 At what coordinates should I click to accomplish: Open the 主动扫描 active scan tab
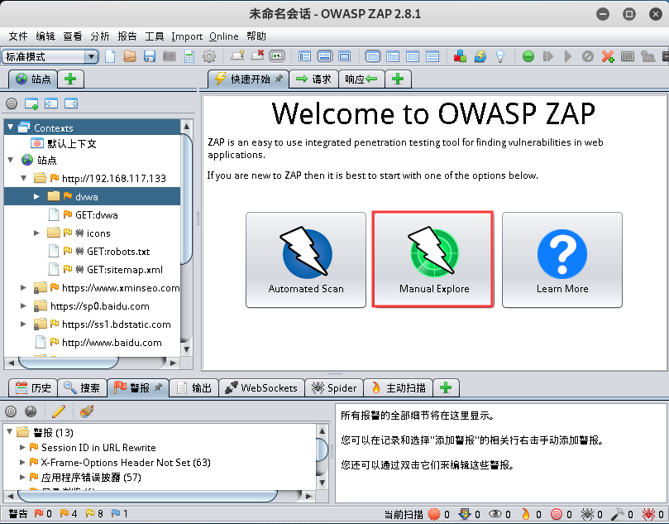point(398,387)
